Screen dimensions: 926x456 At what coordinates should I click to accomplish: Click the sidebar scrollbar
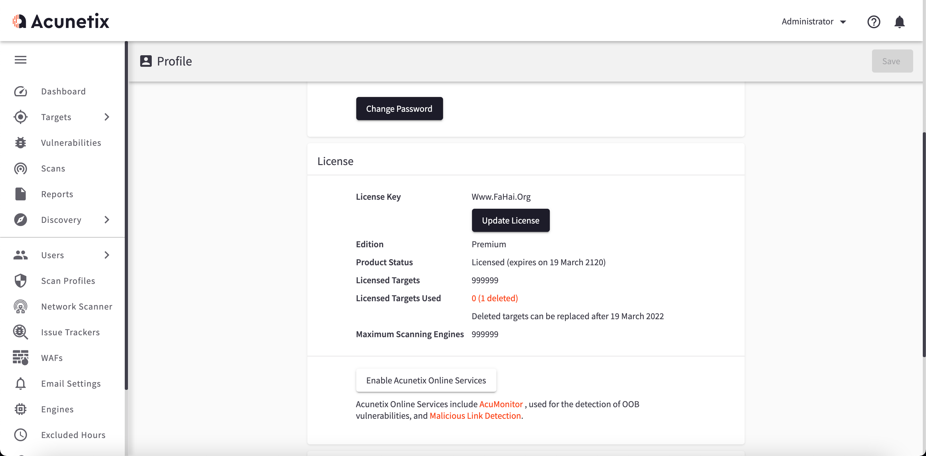(126, 215)
